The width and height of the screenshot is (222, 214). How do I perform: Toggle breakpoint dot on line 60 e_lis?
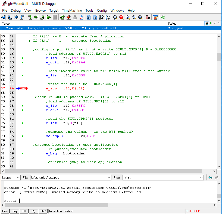[x=22, y=58]
